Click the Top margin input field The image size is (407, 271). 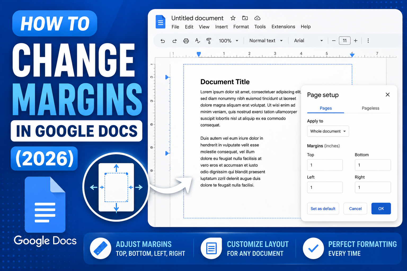pos(325,165)
